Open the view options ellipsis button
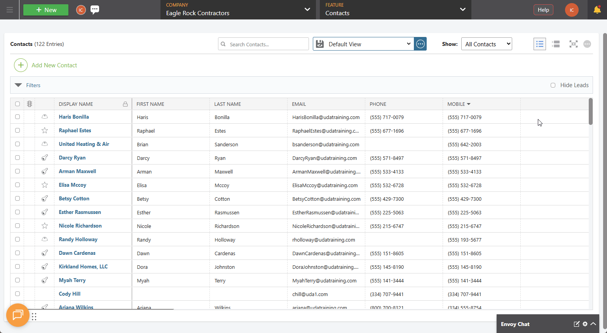The image size is (607, 333). tap(420, 44)
